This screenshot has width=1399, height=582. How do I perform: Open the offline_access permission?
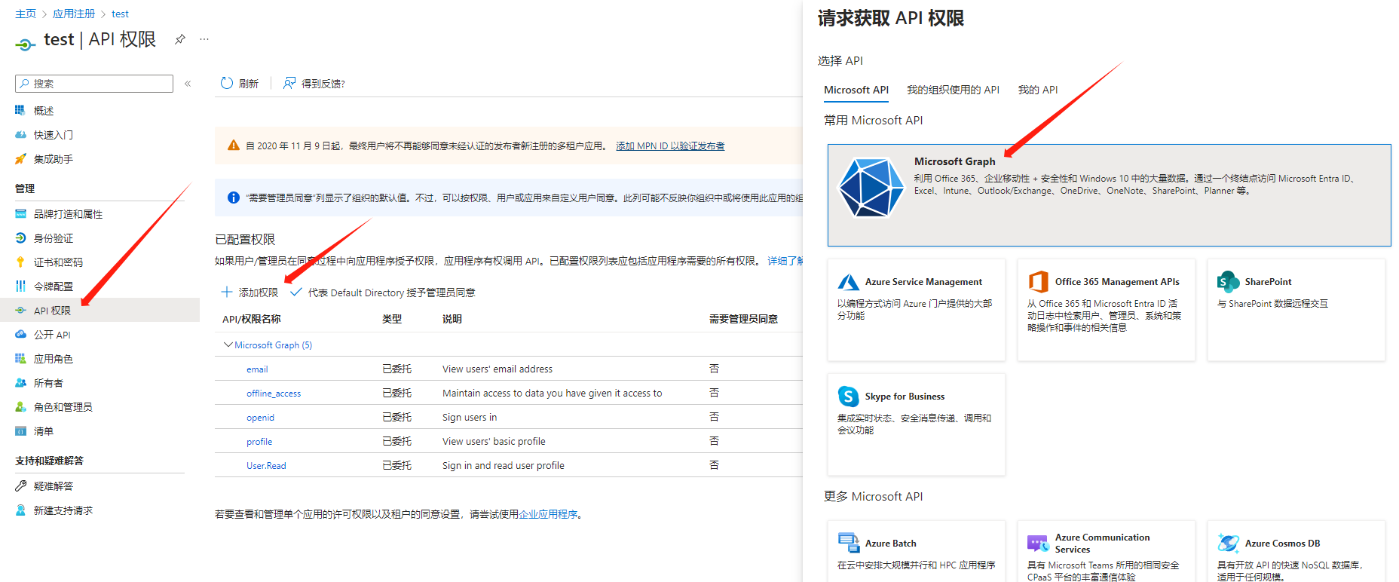click(274, 394)
